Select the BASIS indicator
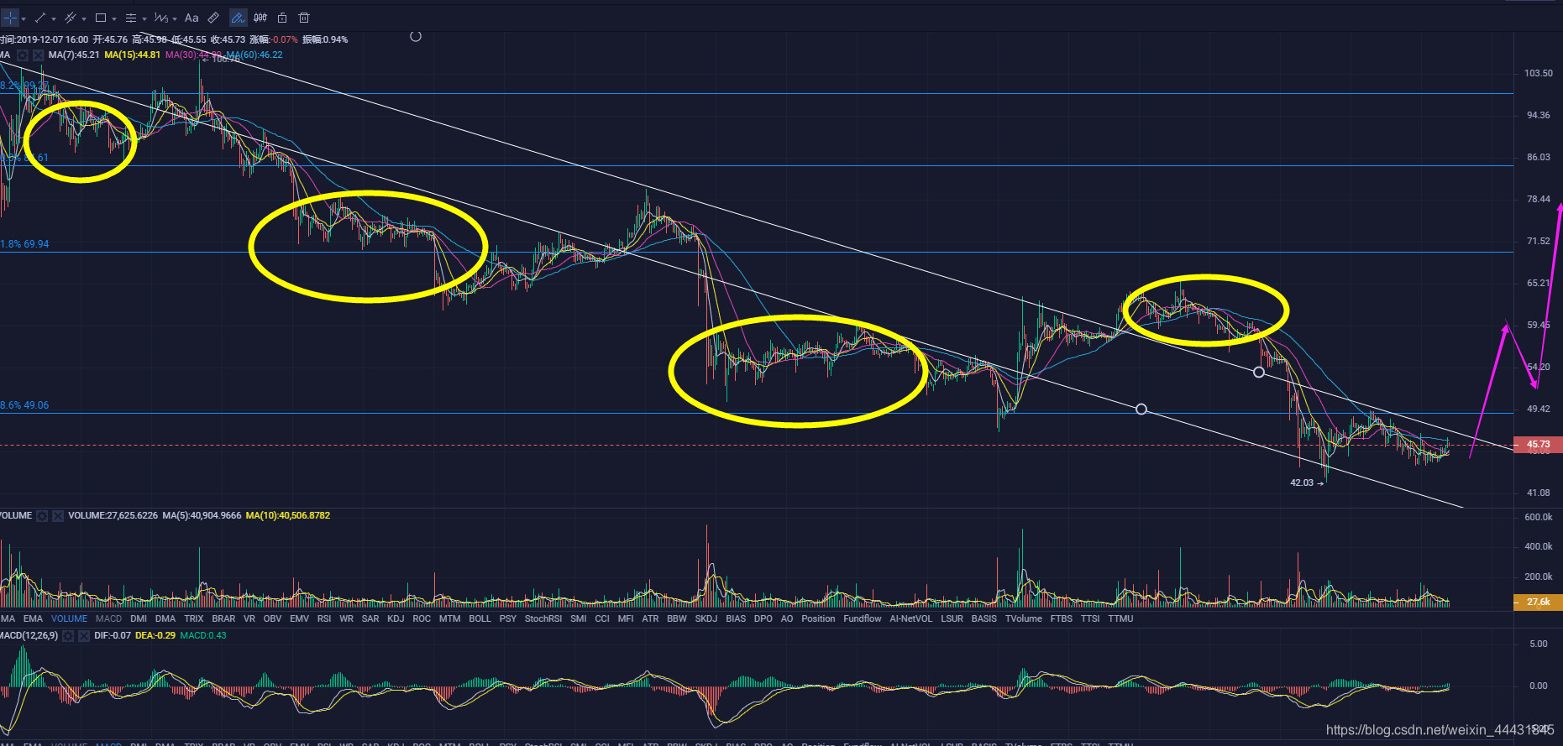The width and height of the screenshot is (1563, 746). tap(983, 618)
